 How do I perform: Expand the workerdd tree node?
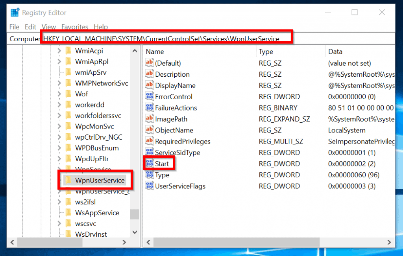[x=59, y=105]
